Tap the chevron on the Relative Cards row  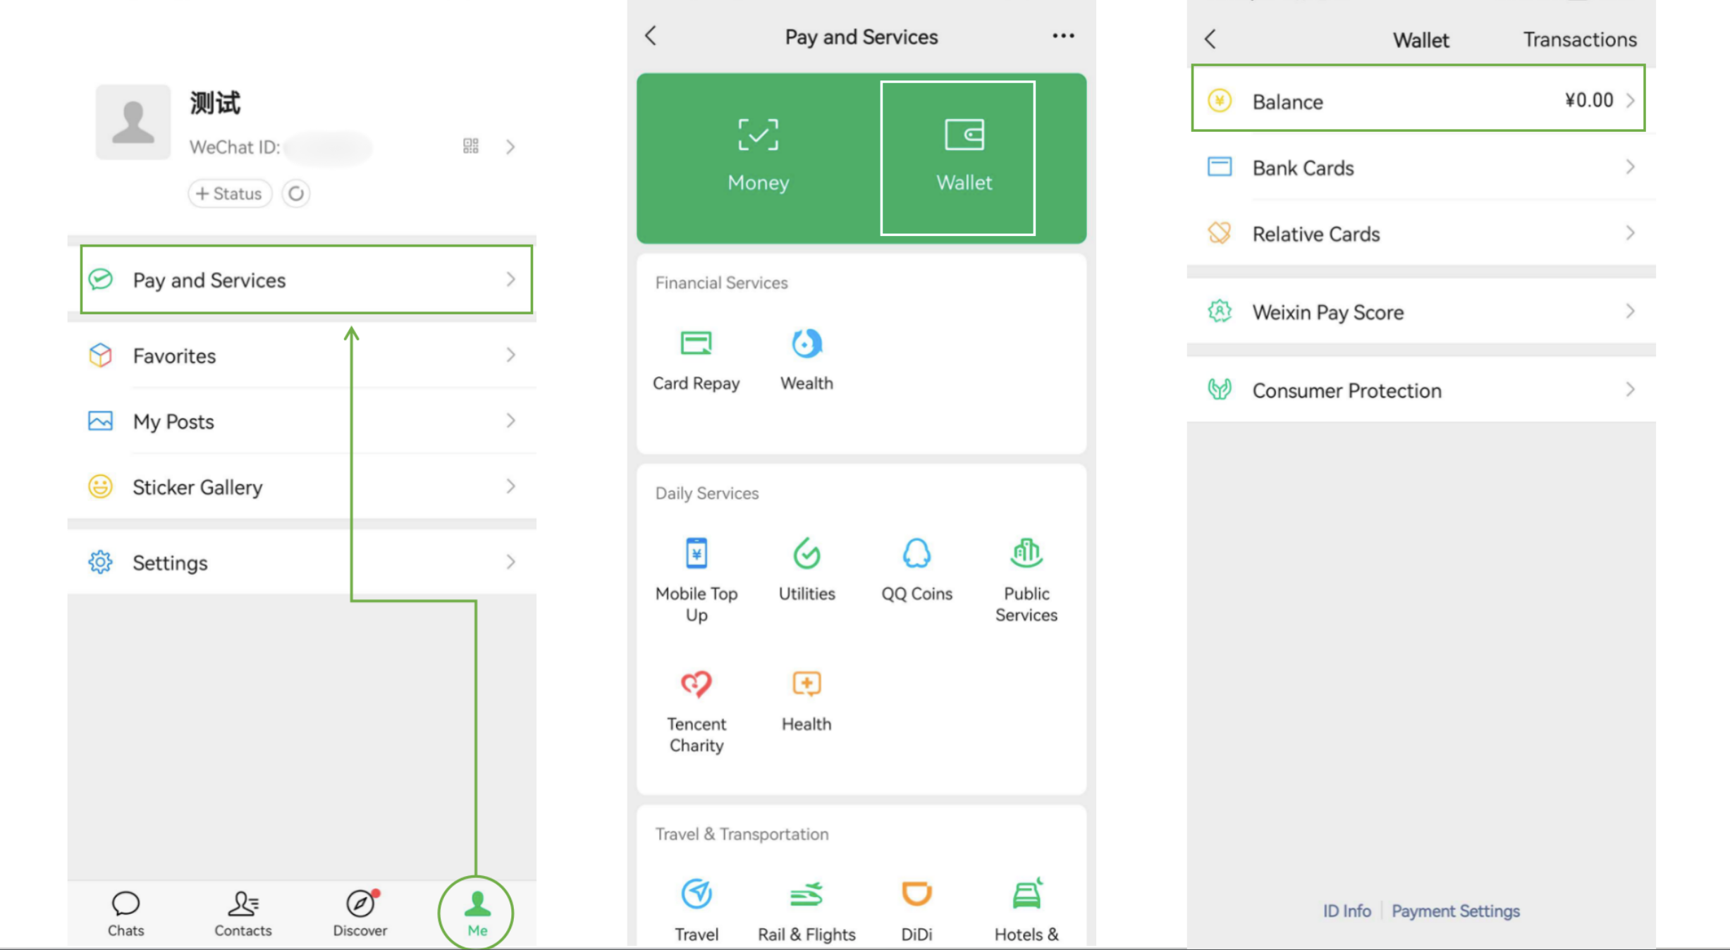(1630, 233)
